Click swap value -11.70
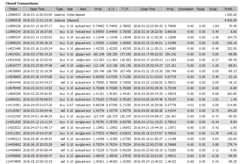Viewport: 243px width, 164px height. coord(214,133)
